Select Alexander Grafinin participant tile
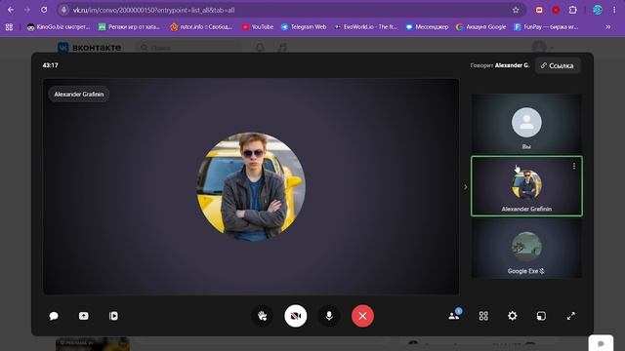 coord(526,186)
